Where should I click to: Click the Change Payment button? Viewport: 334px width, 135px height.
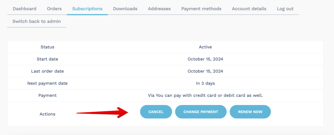[x=201, y=112]
